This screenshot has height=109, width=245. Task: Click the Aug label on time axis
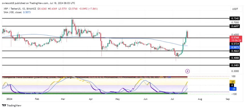pyautogui.click(x=200, y=99)
